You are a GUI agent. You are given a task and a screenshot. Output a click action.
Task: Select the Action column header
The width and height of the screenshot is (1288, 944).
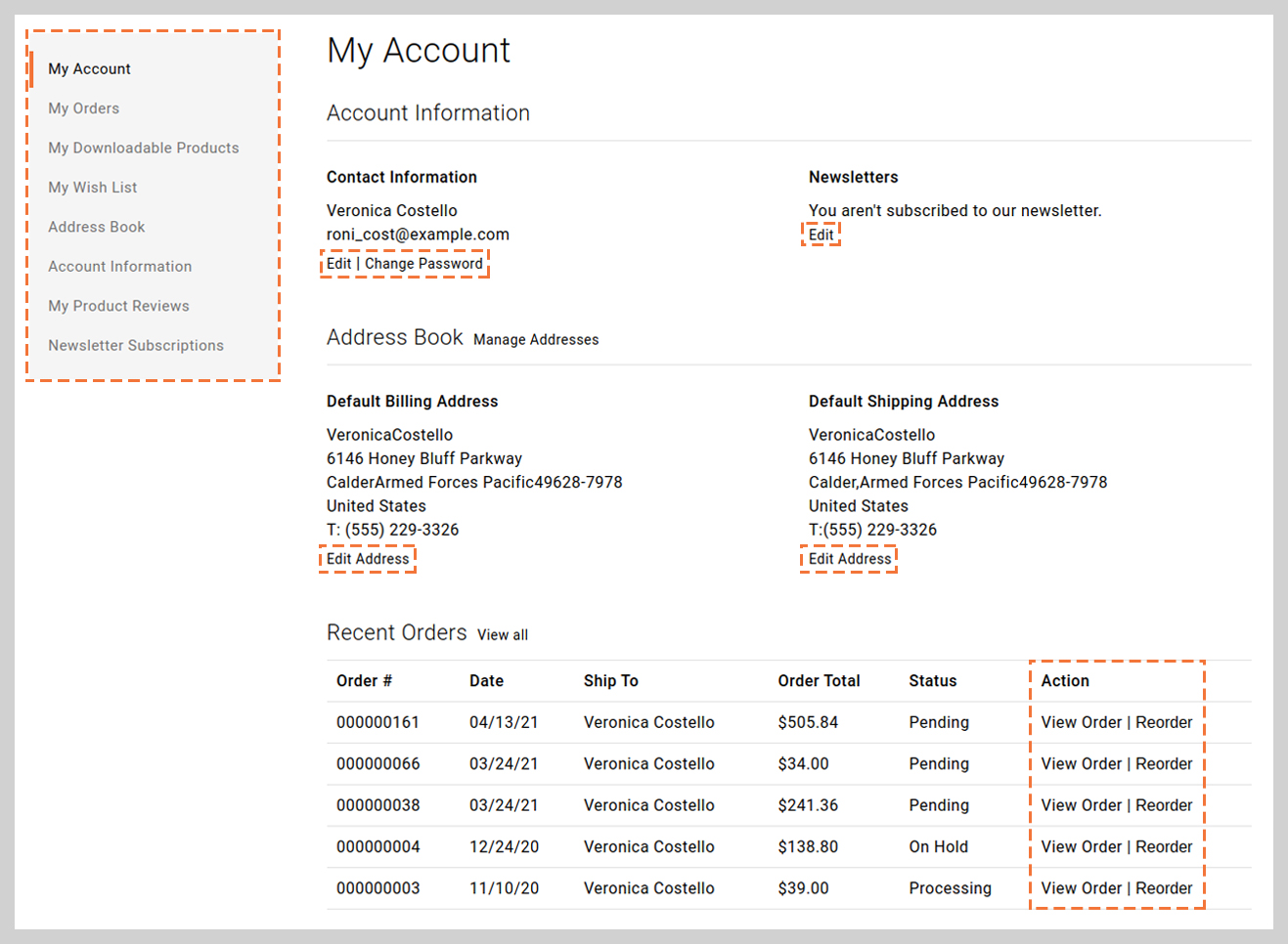point(1065,681)
